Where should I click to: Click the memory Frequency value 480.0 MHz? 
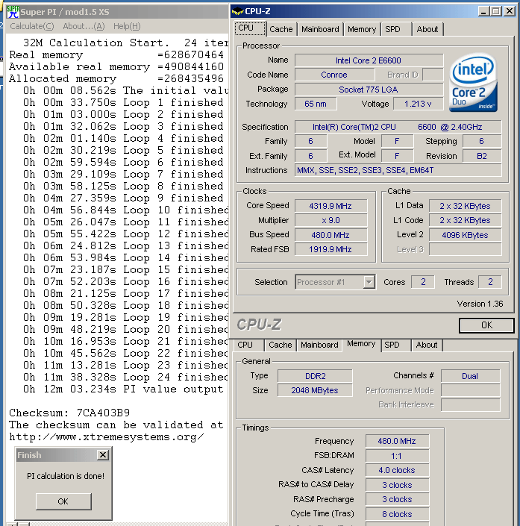click(397, 441)
